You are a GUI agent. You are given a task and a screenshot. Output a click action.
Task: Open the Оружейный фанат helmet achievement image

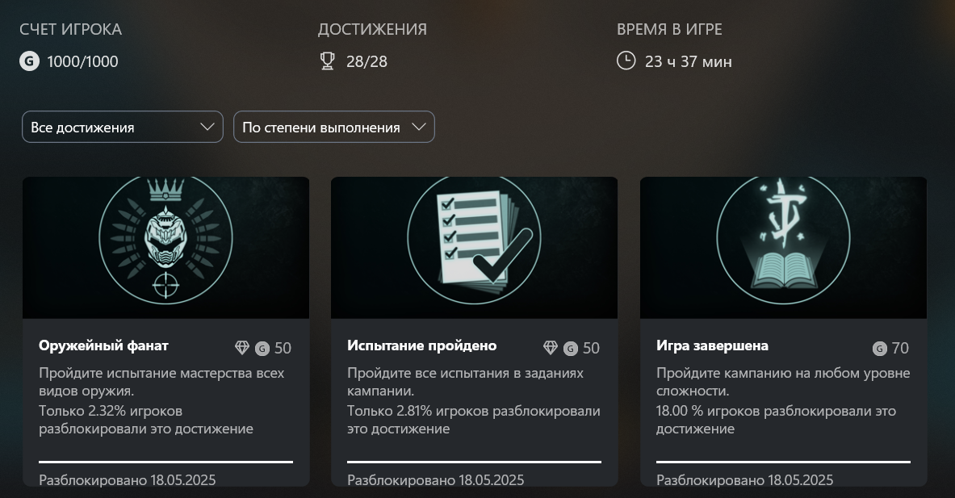click(x=165, y=247)
